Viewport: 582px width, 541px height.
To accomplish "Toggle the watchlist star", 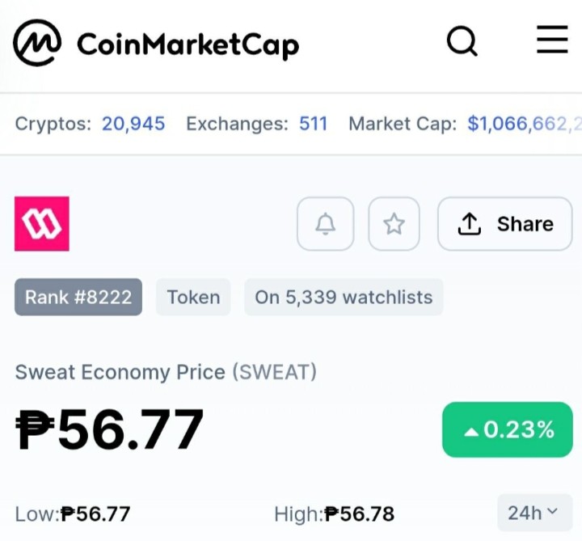I will (x=394, y=224).
